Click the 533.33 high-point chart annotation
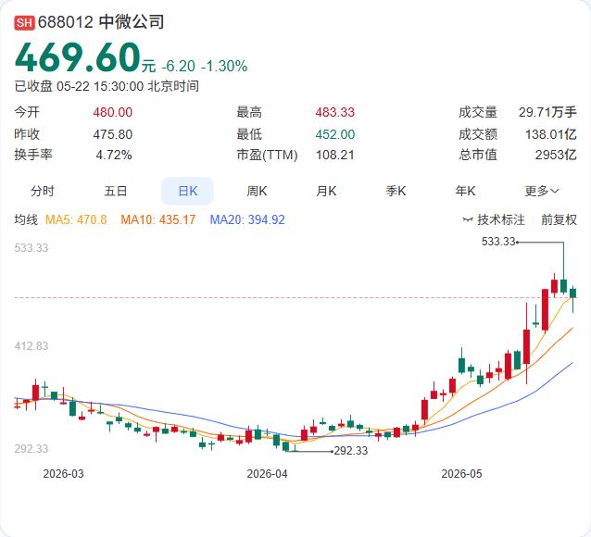Image resolution: width=591 pixels, height=537 pixels. click(498, 241)
